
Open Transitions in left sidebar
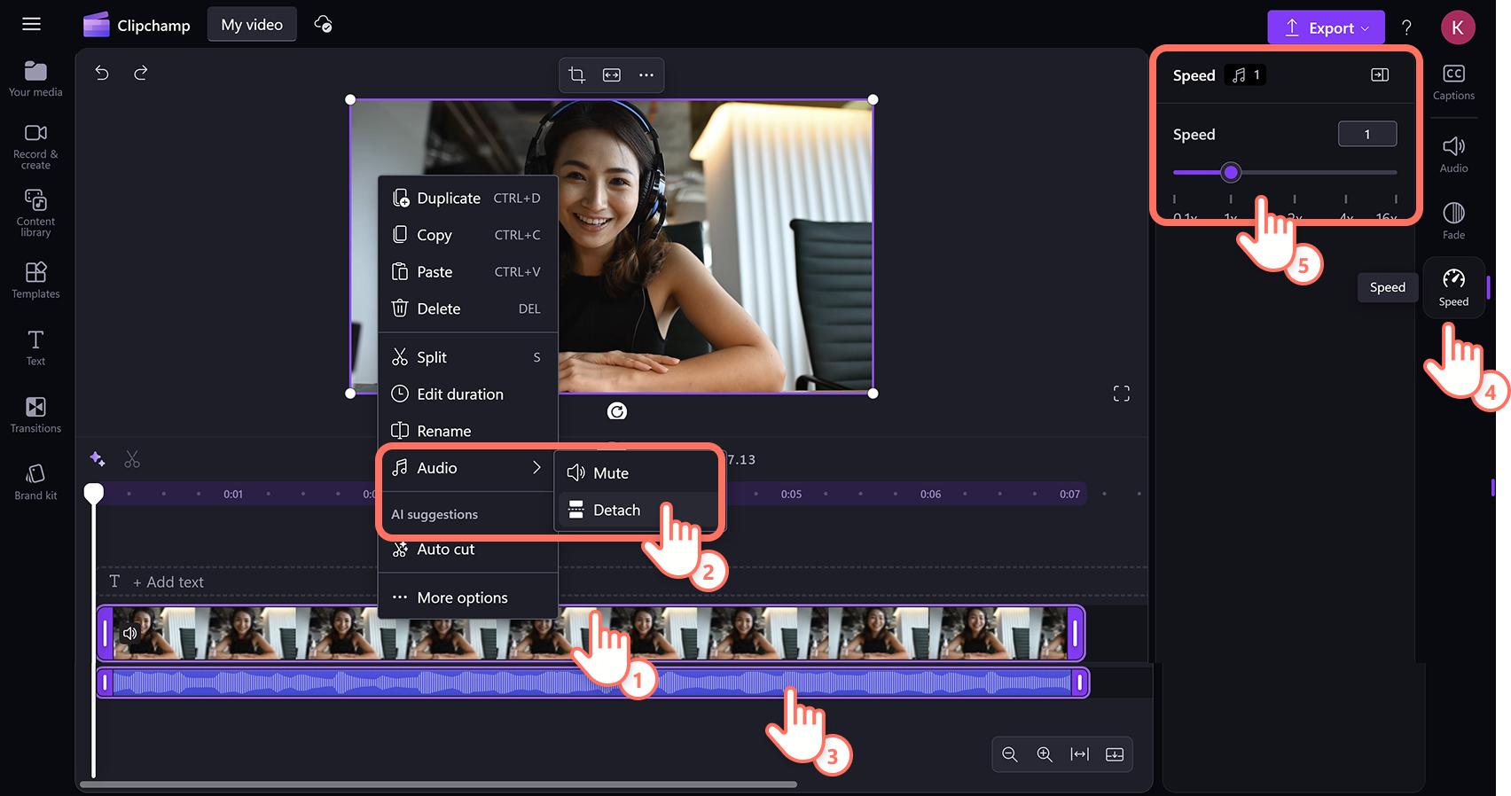[35, 414]
